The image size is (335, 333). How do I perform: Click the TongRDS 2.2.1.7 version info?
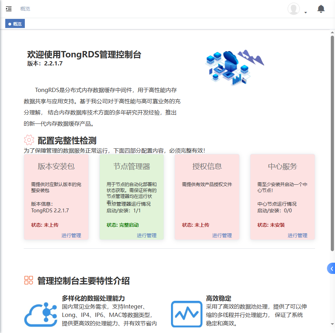[50, 211]
